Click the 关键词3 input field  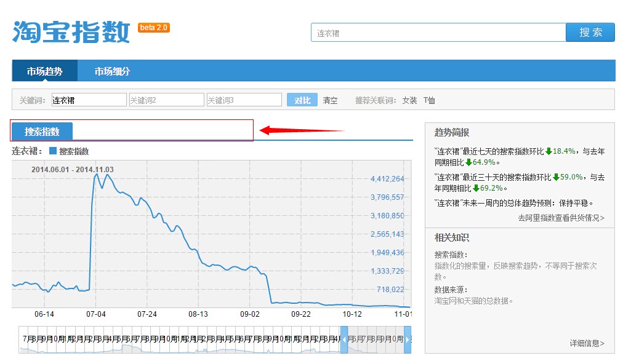(244, 100)
